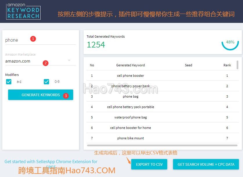The height and width of the screenshot is (177, 243).
Task: Click rank value 4 in the table
Action: 227,107
